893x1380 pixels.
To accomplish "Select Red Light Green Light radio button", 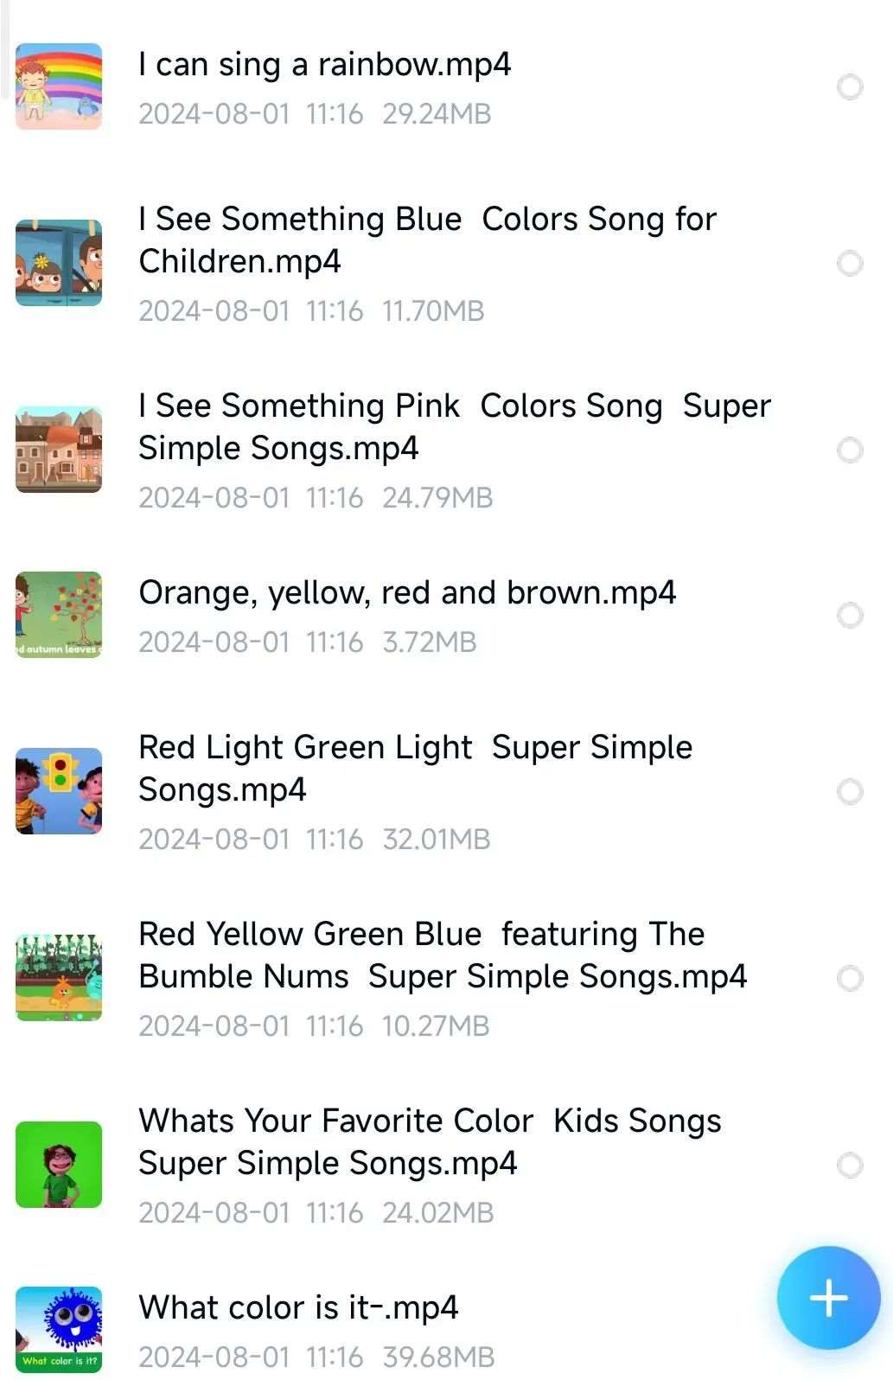I will (850, 791).
